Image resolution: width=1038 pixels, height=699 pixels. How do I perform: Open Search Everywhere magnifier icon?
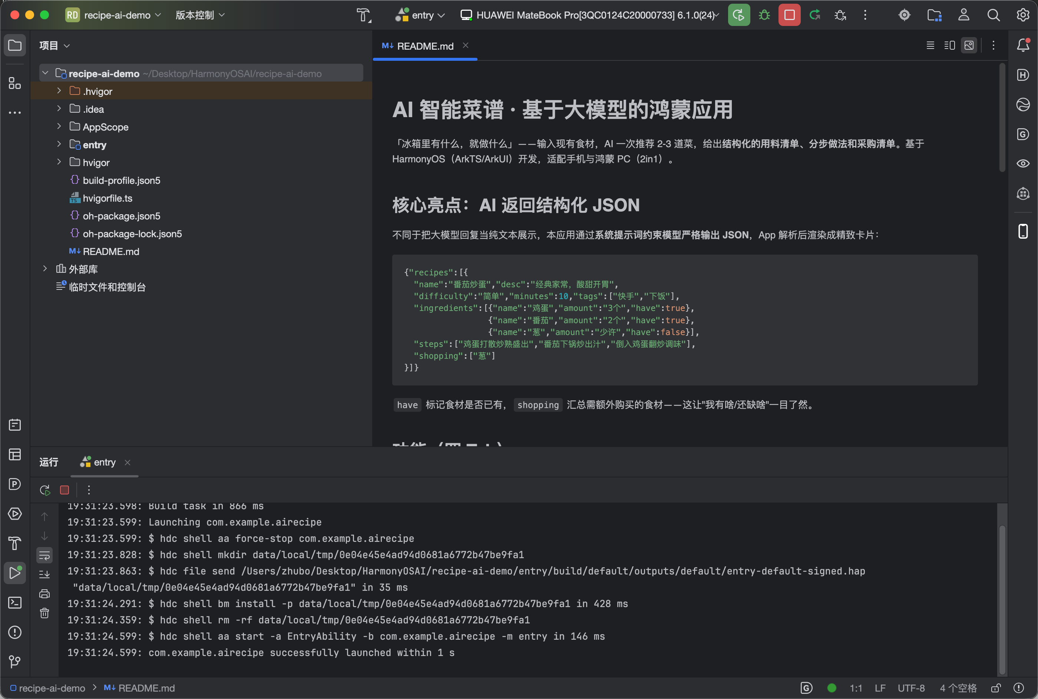[994, 15]
